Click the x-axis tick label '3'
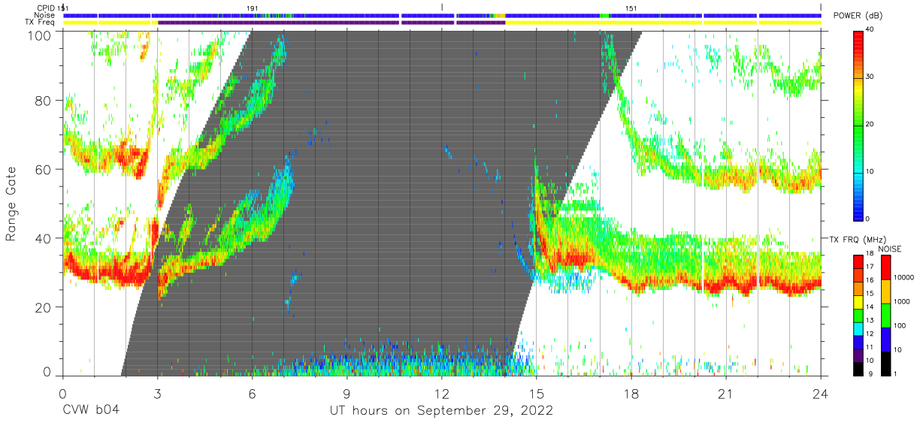The height and width of the screenshot is (426, 923). [157, 394]
